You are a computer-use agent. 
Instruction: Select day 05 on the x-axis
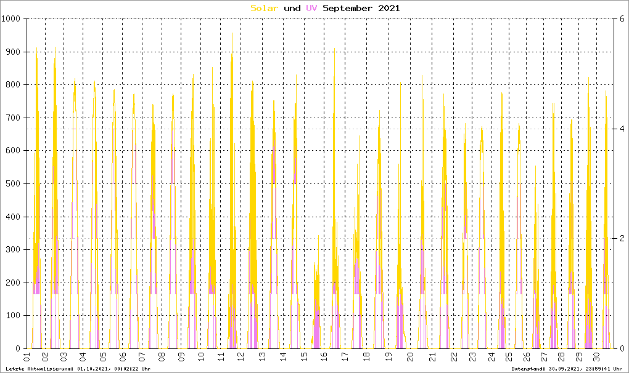click(104, 356)
